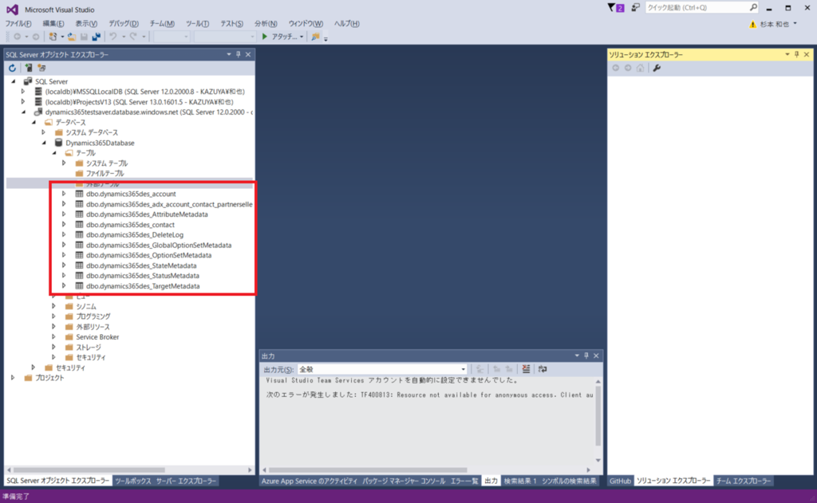Open the account name dropdown arrow
Image resolution: width=817 pixels, height=503 pixels.
pos(795,24)
